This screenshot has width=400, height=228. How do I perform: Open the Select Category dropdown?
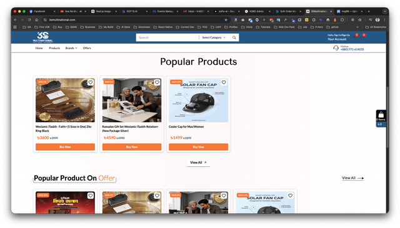(x=214, y=37)
